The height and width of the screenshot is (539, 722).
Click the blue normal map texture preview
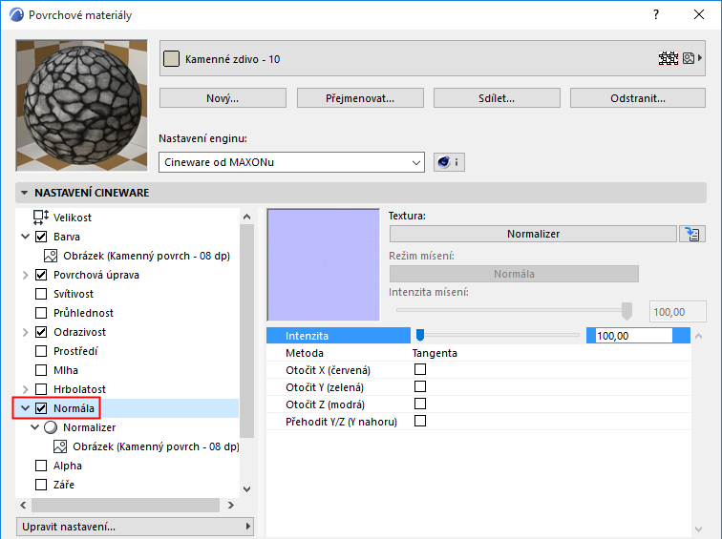(324, 265)
